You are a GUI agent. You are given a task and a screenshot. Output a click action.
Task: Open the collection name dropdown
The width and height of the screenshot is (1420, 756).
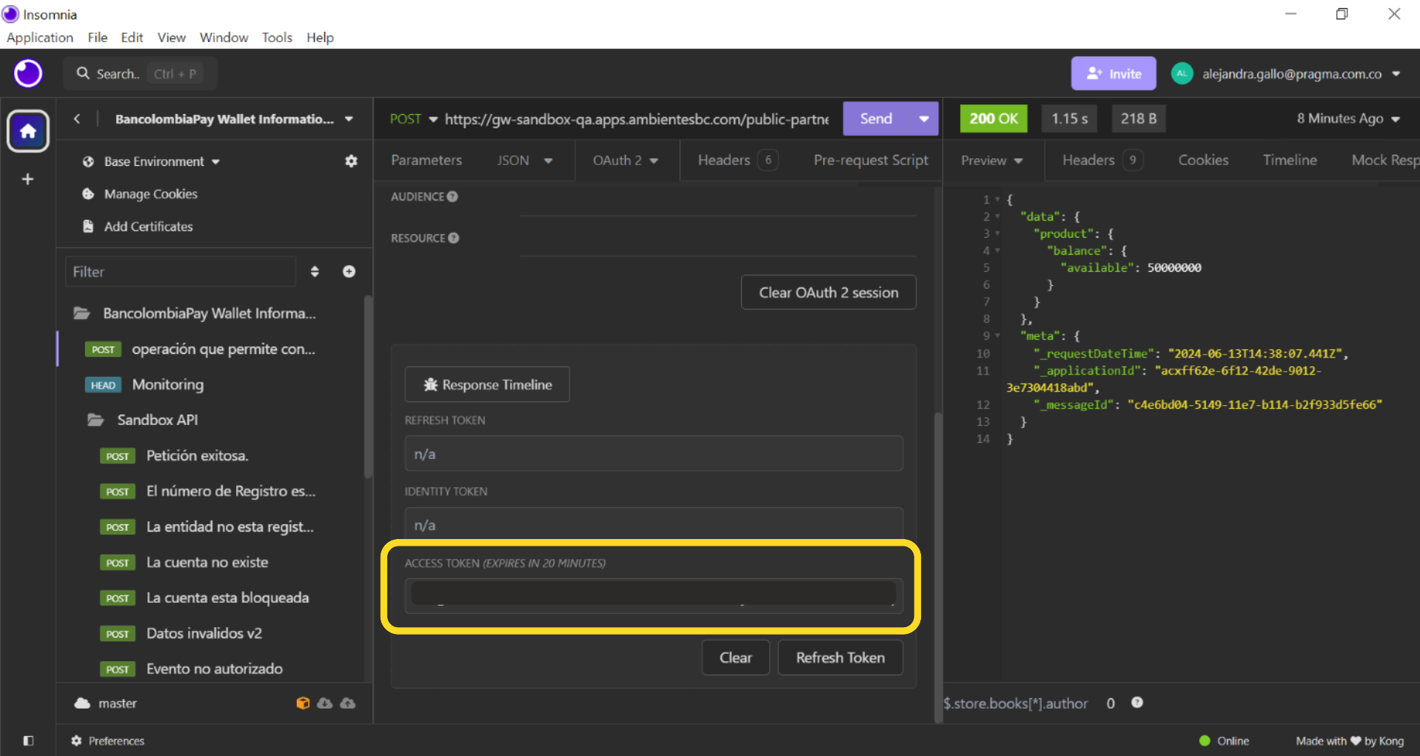point(349,118)
